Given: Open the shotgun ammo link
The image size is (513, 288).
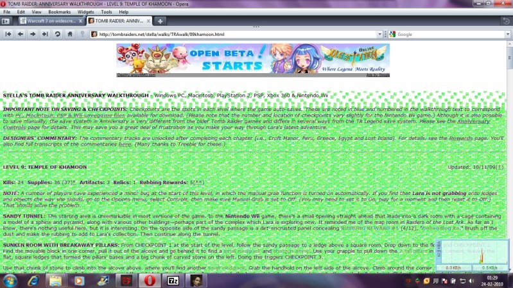Looking at the screenshot, I should (291, 251).
